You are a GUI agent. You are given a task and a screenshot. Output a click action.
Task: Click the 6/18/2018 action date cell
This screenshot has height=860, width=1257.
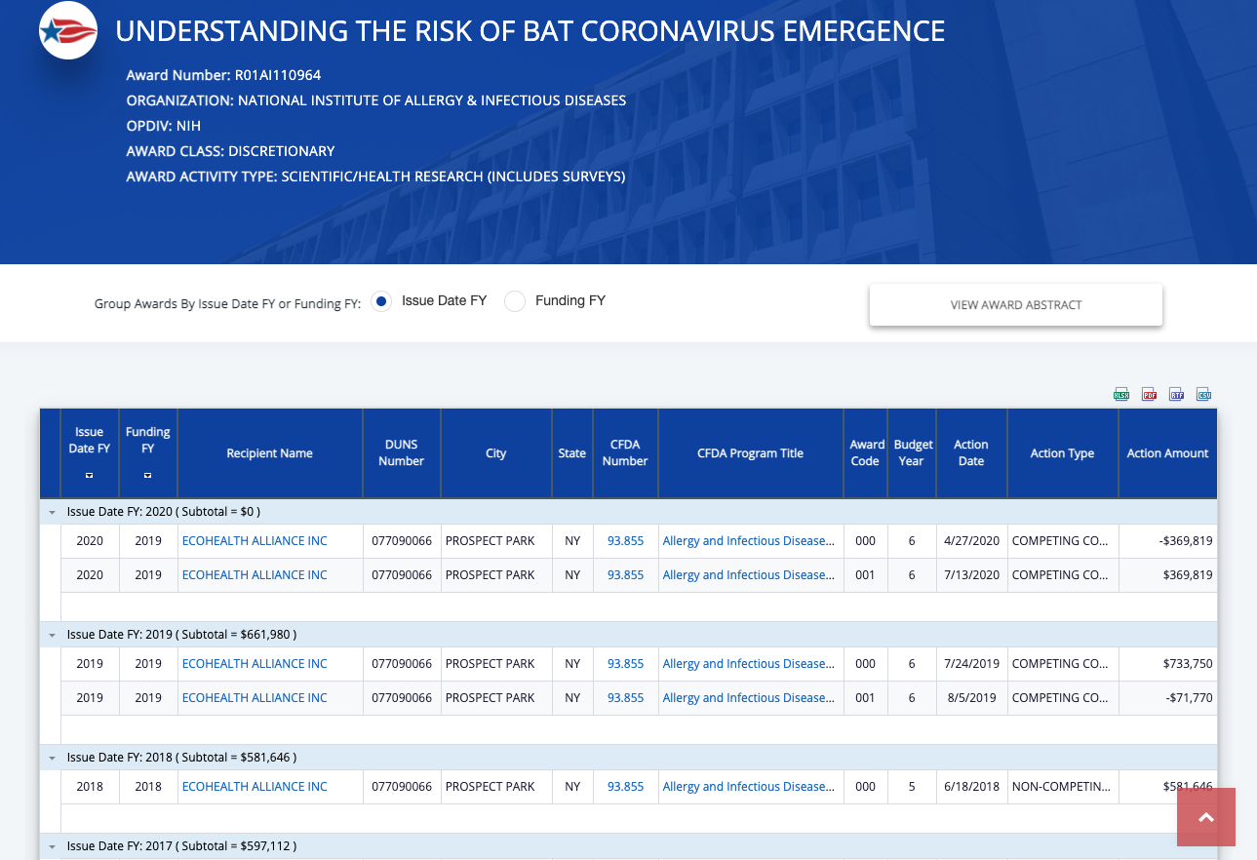pyautogui.click(x=971, y=787)
